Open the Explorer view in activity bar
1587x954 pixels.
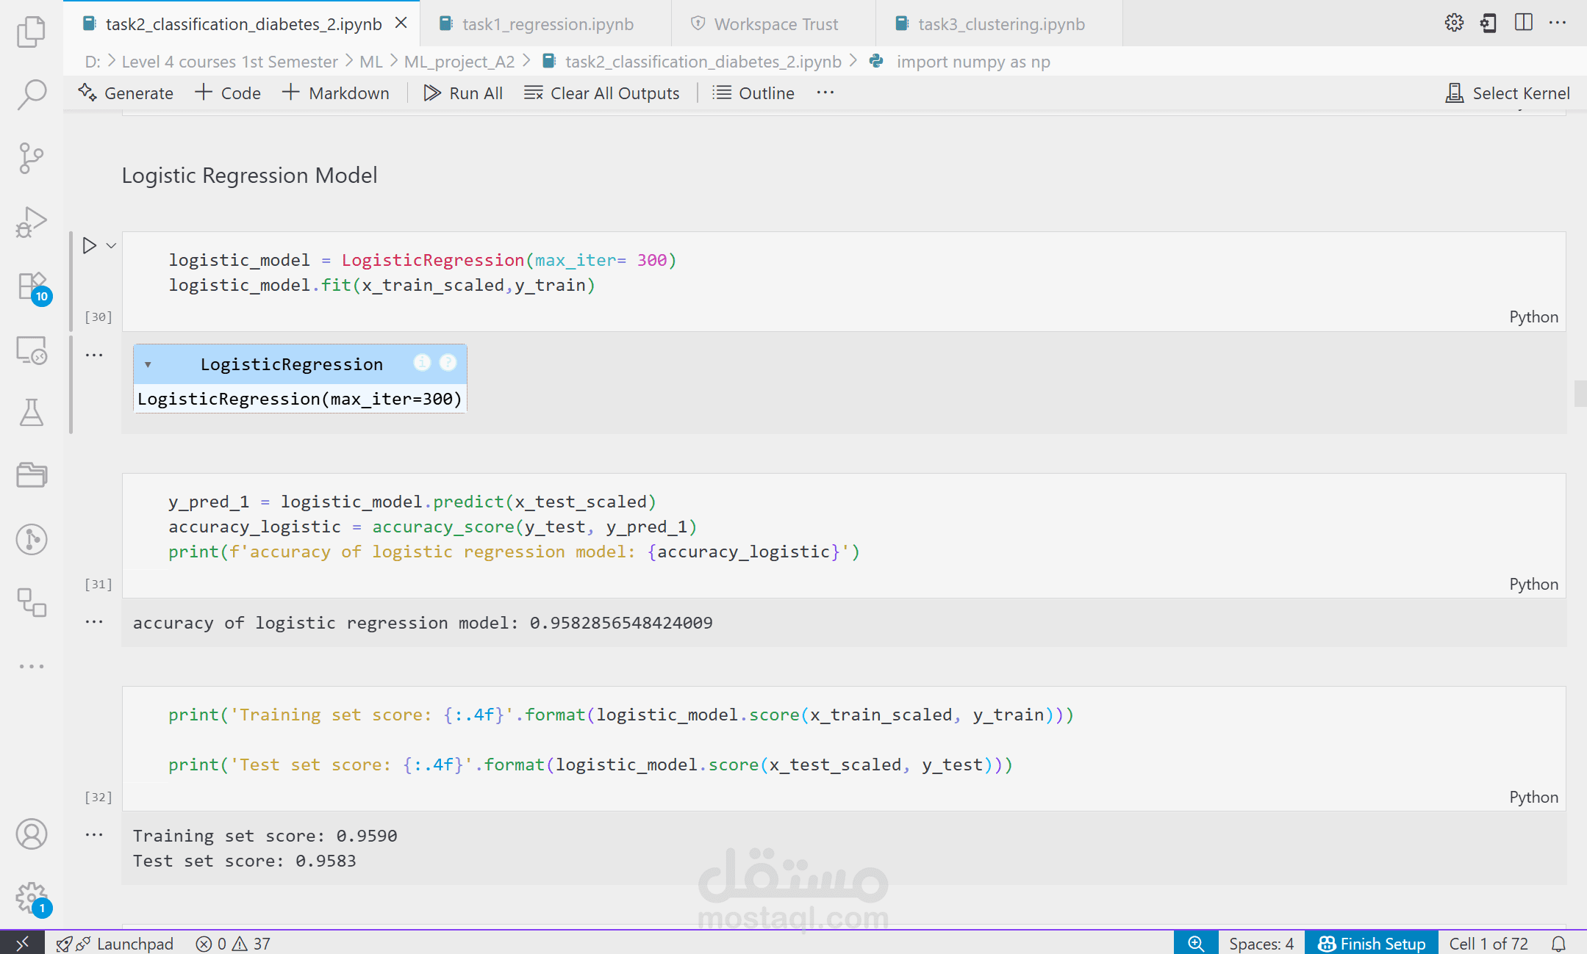pos(31,32)
